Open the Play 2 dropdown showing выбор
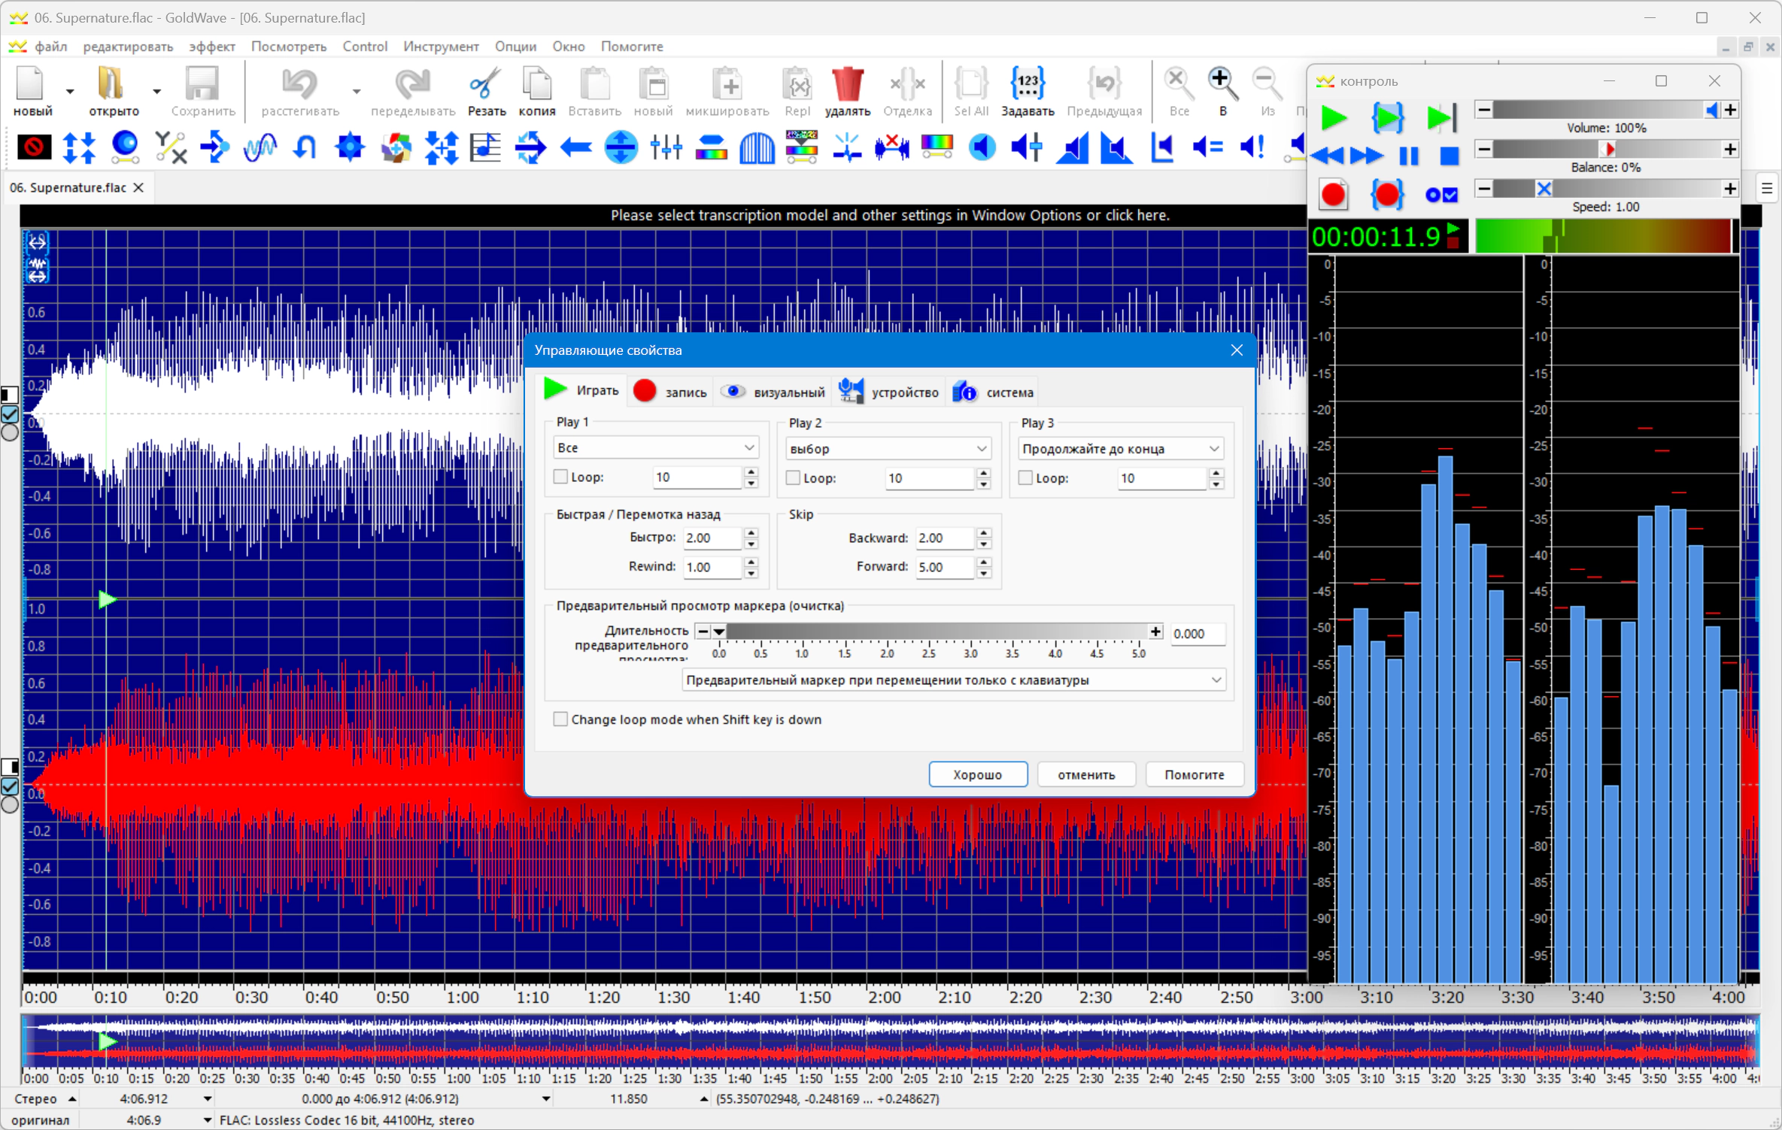 pos(888,449)
